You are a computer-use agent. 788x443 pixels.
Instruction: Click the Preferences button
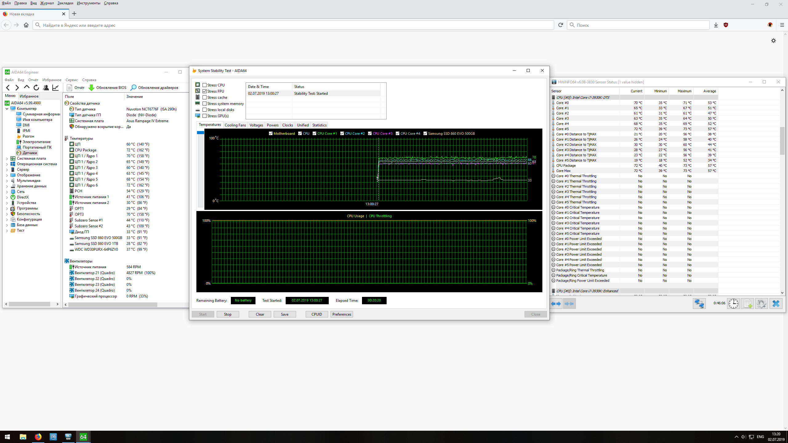[342, 314]
